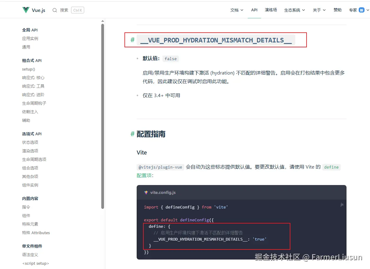The image size is (370, 269).
Task: Click the 单文件组件 sidebar heading
Action: [x=32, y=246]
